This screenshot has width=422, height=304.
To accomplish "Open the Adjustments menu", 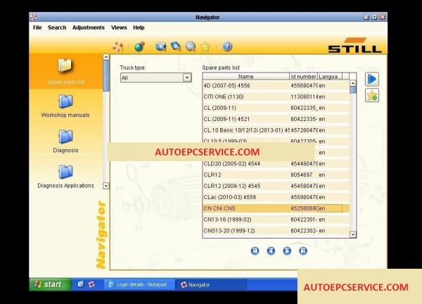I will click(89, 27).
